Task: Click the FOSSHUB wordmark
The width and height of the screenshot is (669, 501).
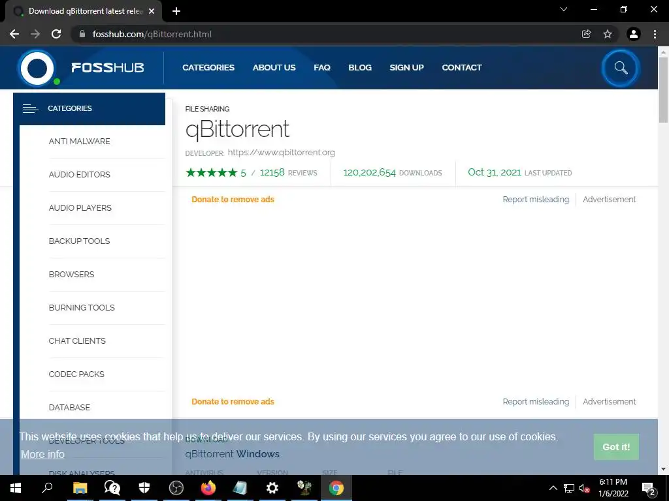Action: pyautogui.click(x=108, y=68)
